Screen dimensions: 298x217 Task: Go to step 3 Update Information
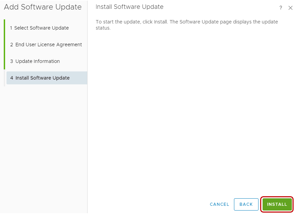tap(35, 61)
